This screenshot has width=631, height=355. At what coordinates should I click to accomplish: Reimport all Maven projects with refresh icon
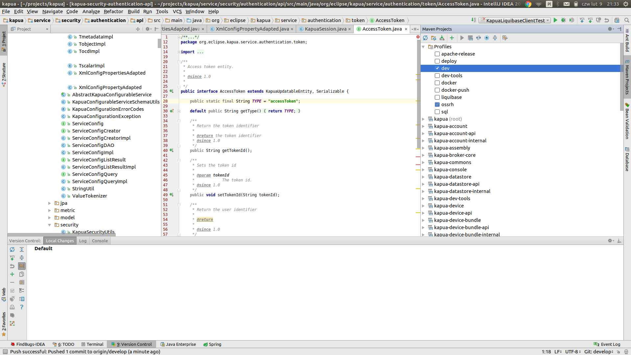pyautogui.click(x=426, y=38)
